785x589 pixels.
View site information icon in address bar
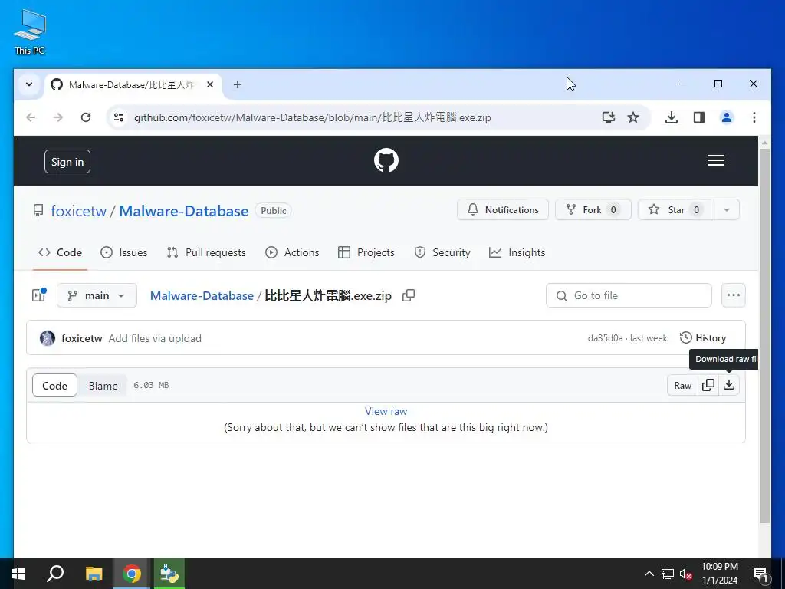point(119,117)
